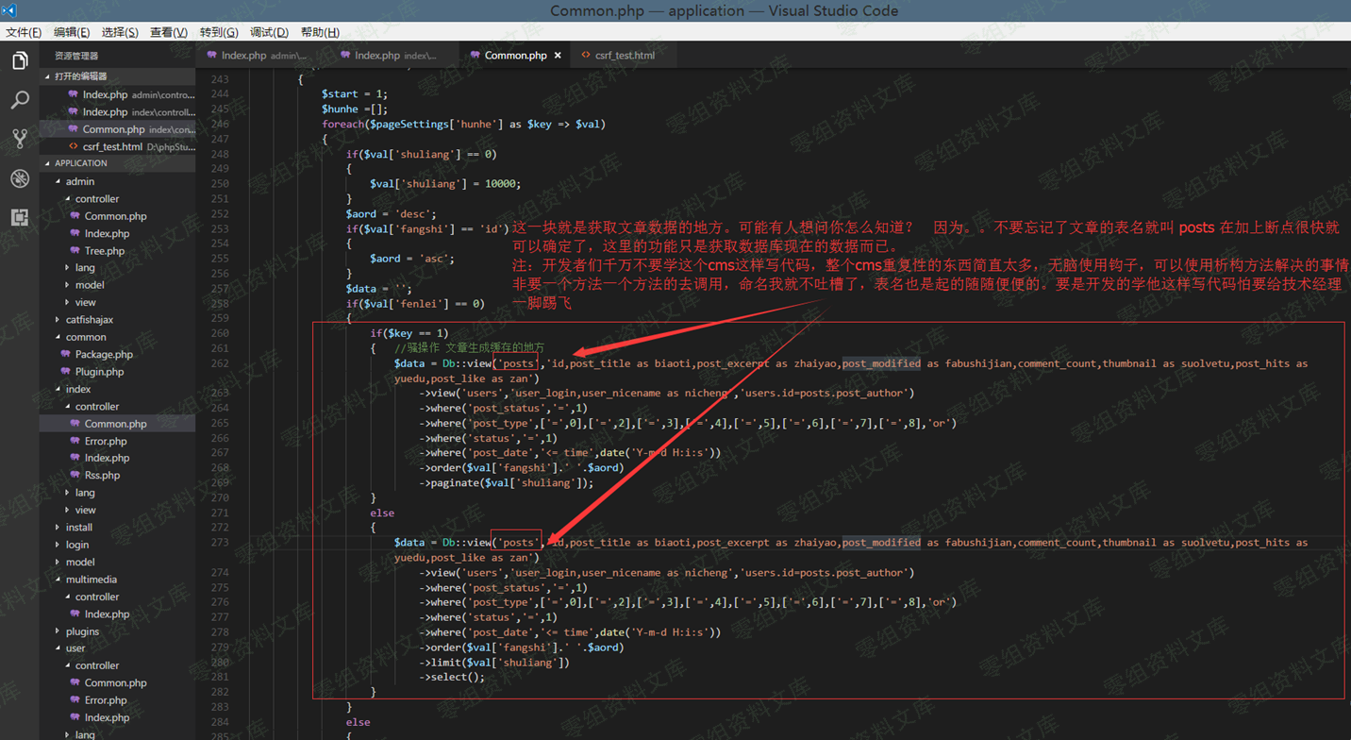Open the Search view in activity bar
The height and width of the screenshot is (740, 1351).
(20, 100)
